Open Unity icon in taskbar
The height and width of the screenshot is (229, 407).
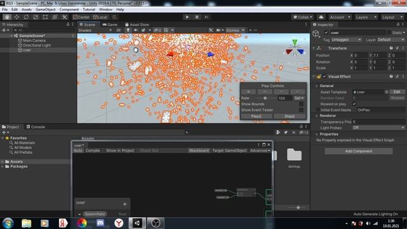(137, 223)
